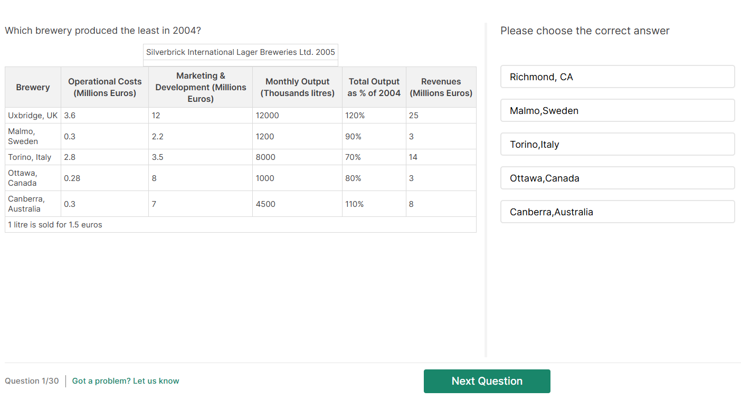Image resolution: width=741 pixels, height=400 pixels.
Task: Click the Total Output as % of 2004 header
Action: click(374, 88)
